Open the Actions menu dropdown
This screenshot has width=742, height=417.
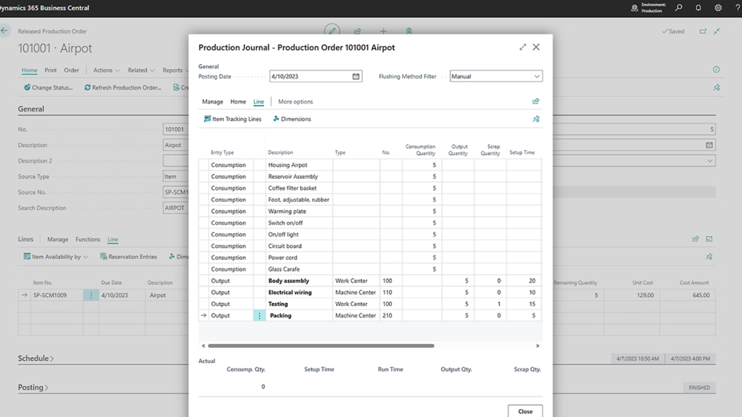tap(106, 70)
